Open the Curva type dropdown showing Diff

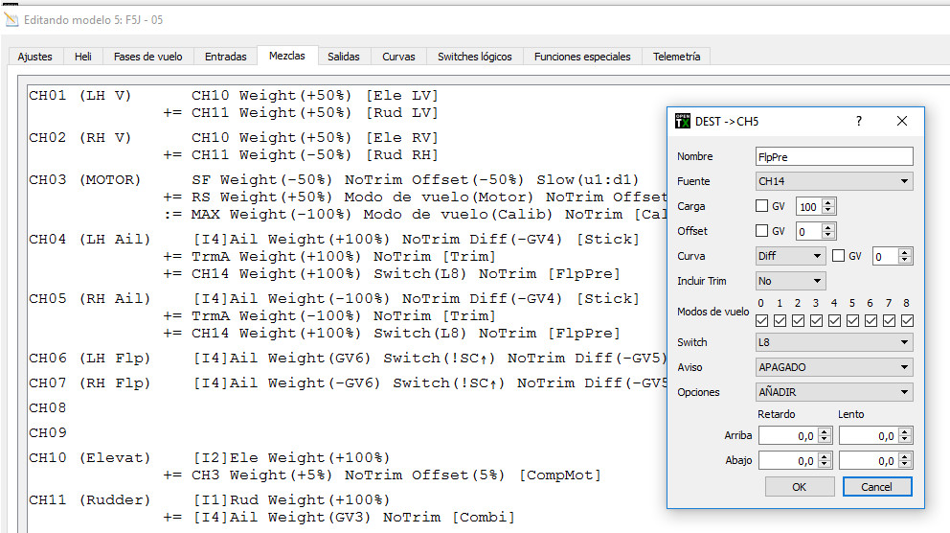click(790, 256)
